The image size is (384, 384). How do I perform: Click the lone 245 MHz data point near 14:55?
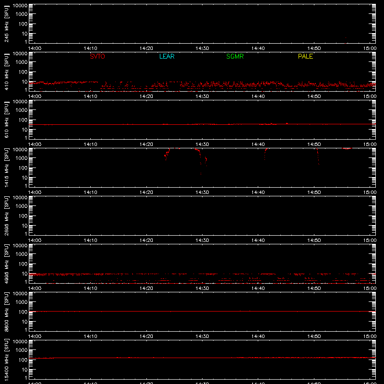[x=346, y=38]
